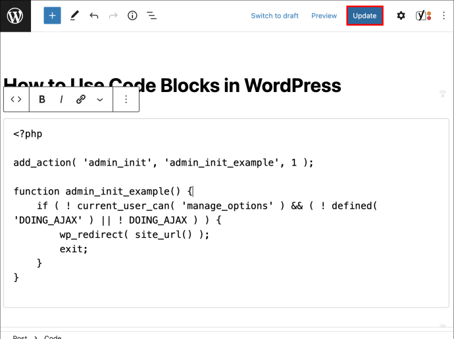Click the '<?php' line
The image size is (454, 339).
28,134
